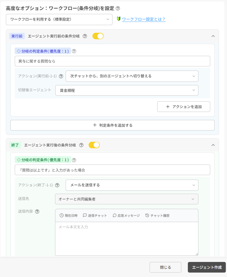This screenshot has height=277, width=227.
Task: Open the ワークフロー設定とは？ link
Action: click(x=143, y=19)
